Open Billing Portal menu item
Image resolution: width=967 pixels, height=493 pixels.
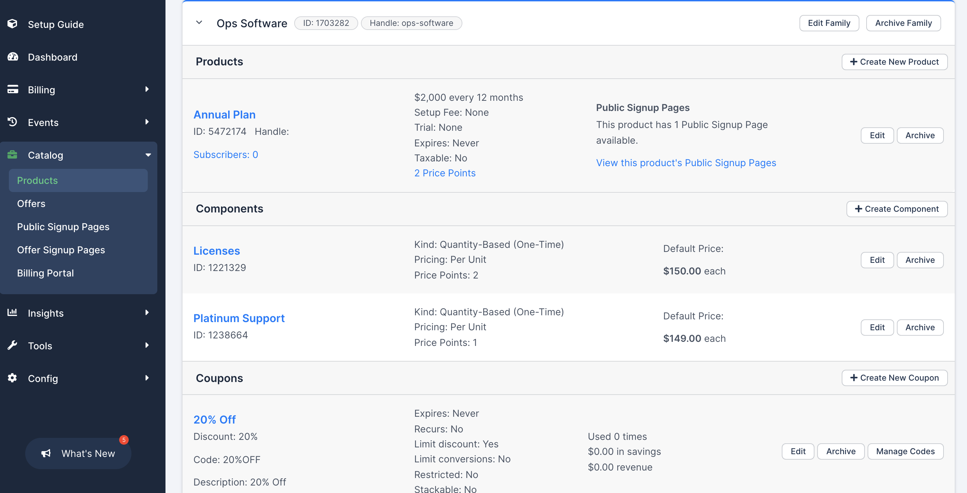45,273
